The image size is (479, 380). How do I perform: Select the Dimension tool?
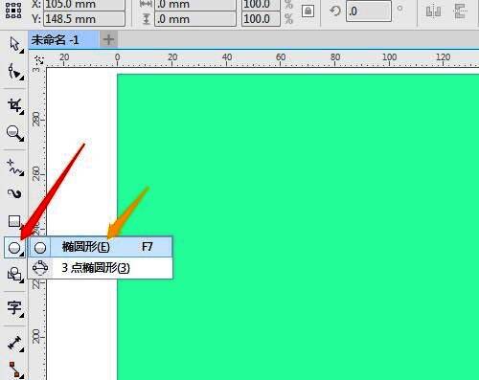(x=14, y=344)
